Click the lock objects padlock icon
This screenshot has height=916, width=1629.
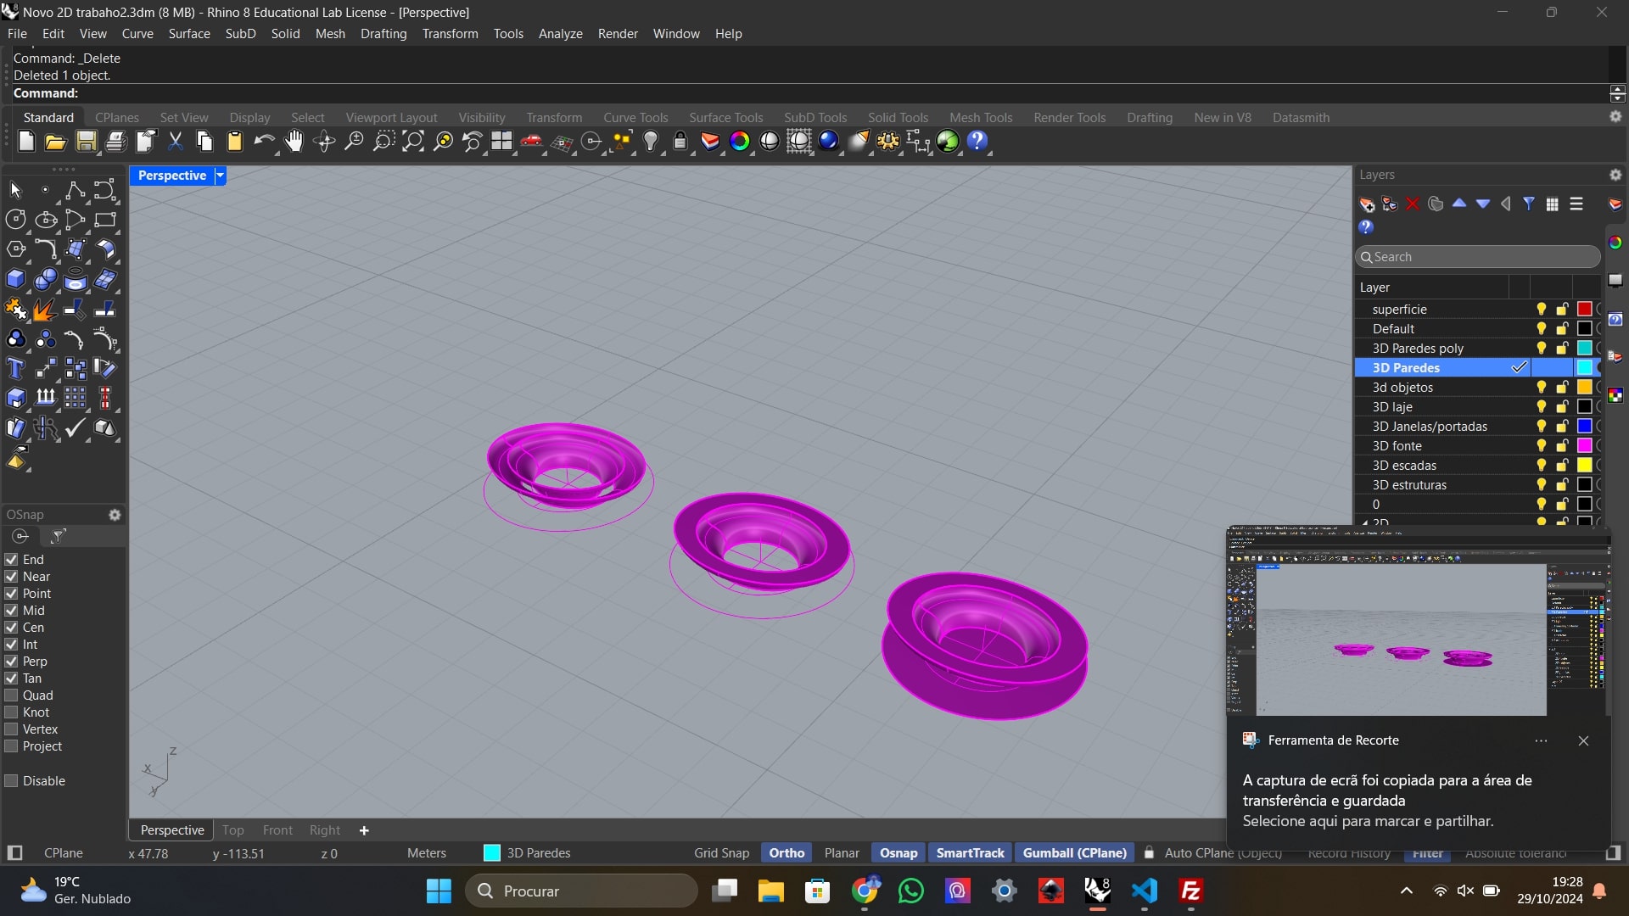[x=680, y=142]
